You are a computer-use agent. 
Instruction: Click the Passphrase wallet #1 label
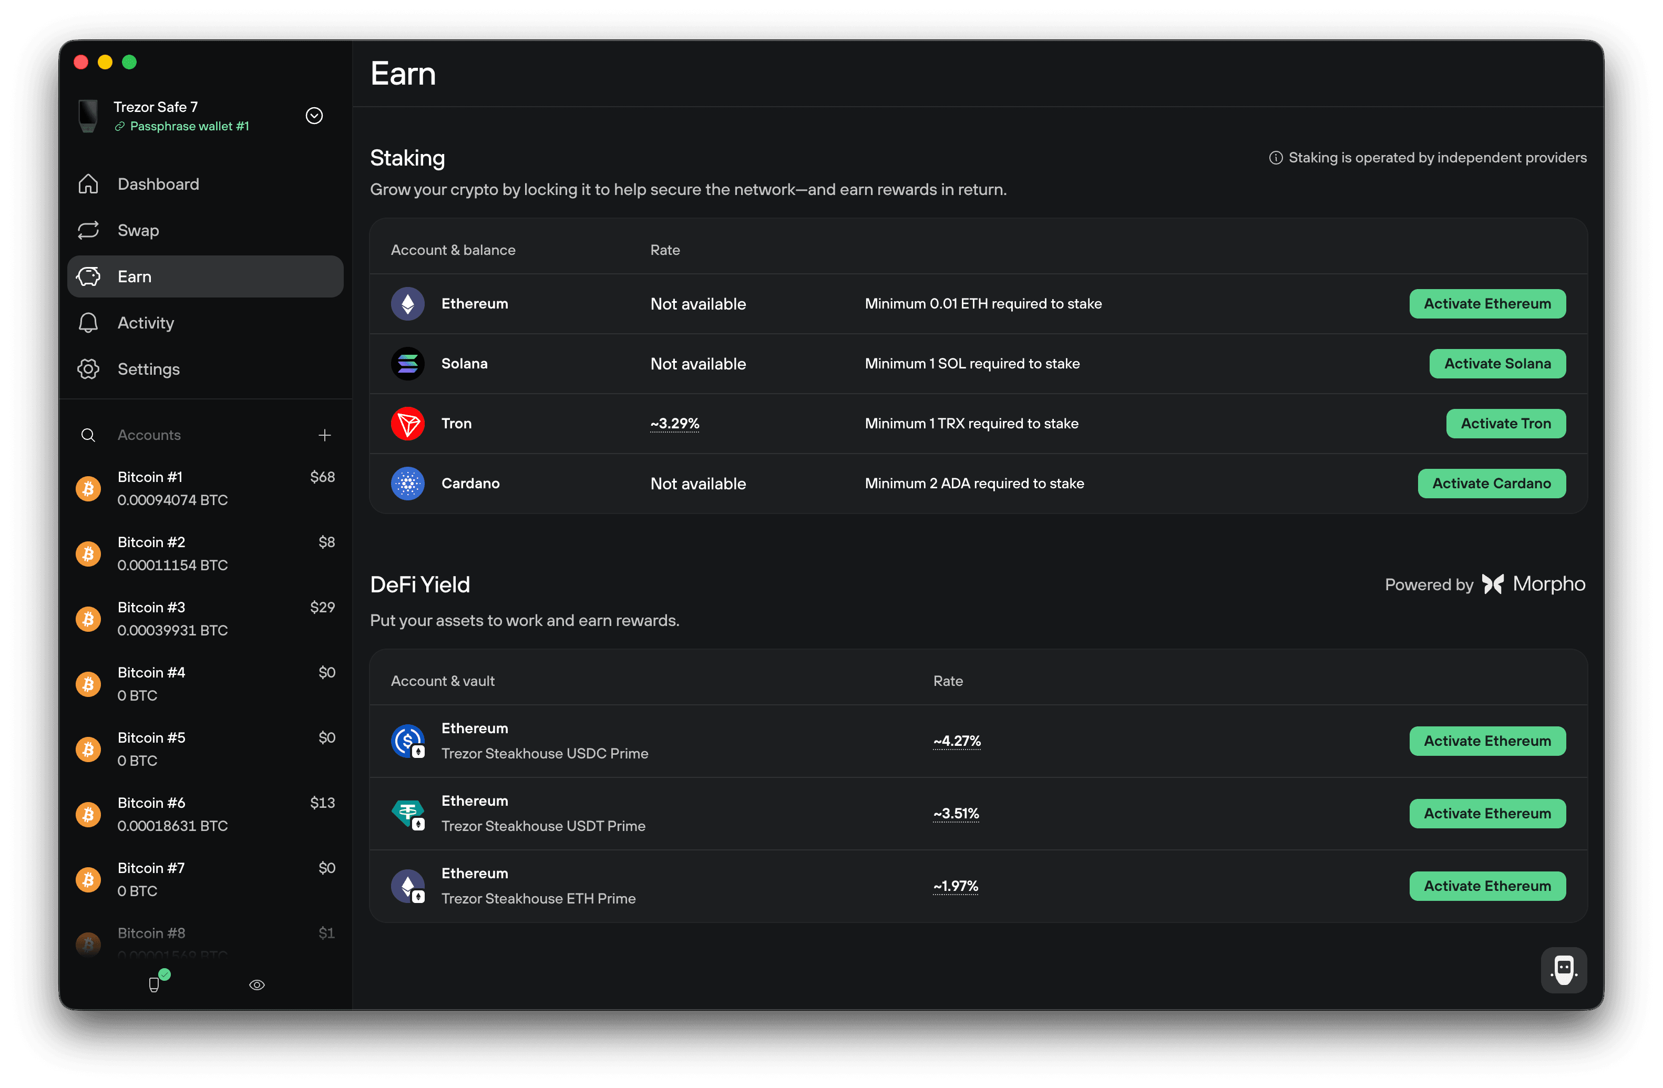coord(189,127)
